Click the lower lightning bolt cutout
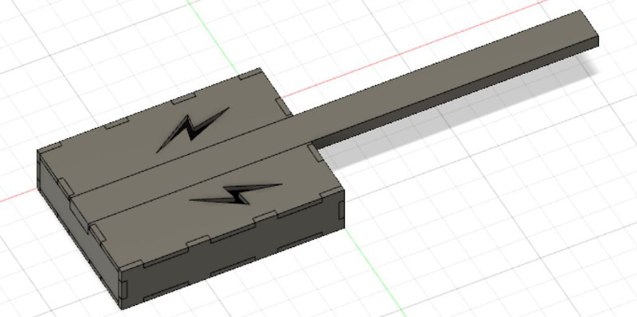Screen dimensions: 637x317 pyautogui.click(x=236, y=195)
